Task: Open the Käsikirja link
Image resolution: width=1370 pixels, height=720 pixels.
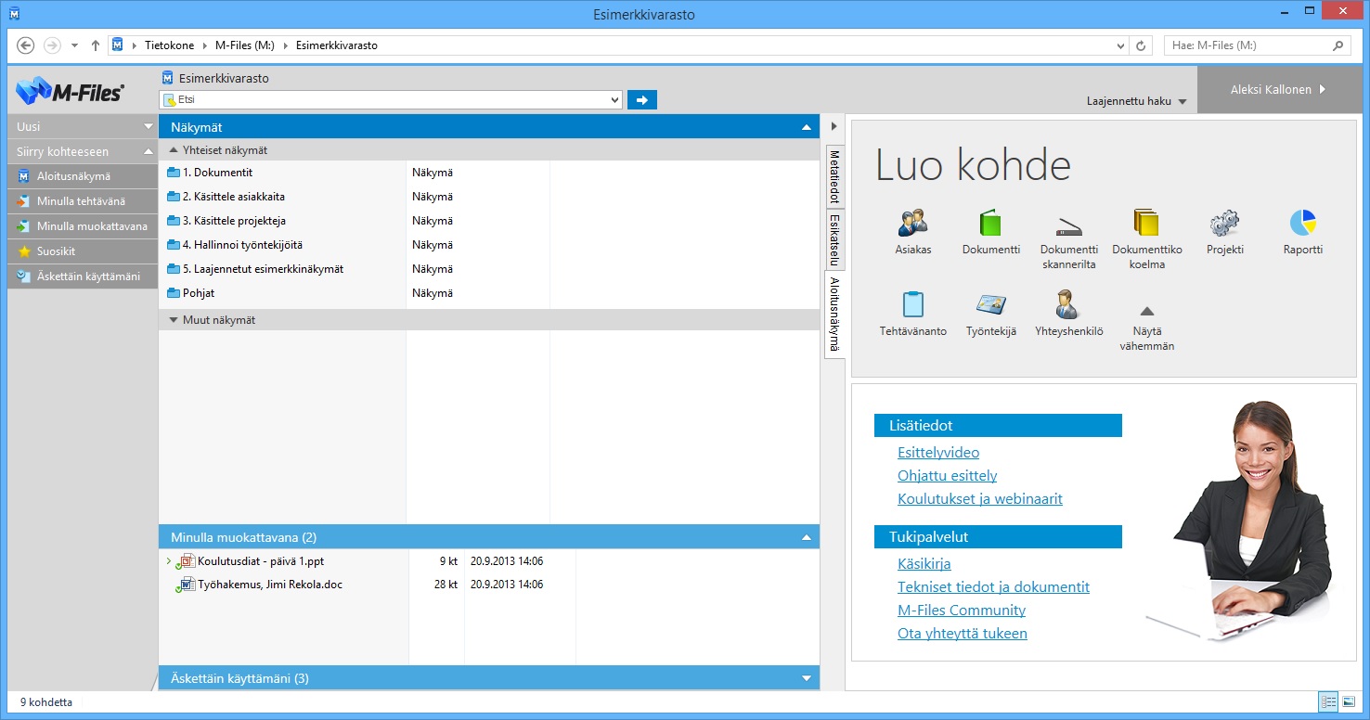Action: click(924, 564)
